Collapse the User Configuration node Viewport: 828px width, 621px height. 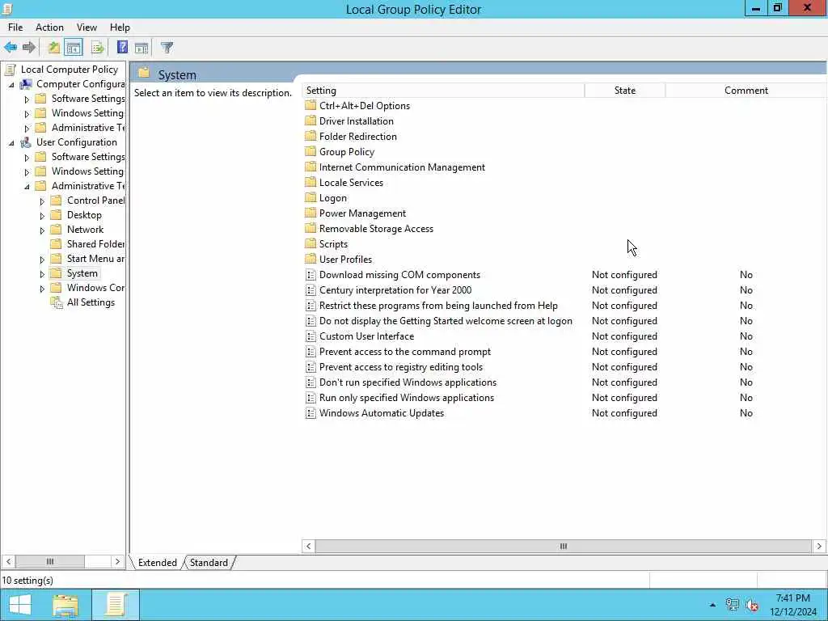tap(11, 142)
